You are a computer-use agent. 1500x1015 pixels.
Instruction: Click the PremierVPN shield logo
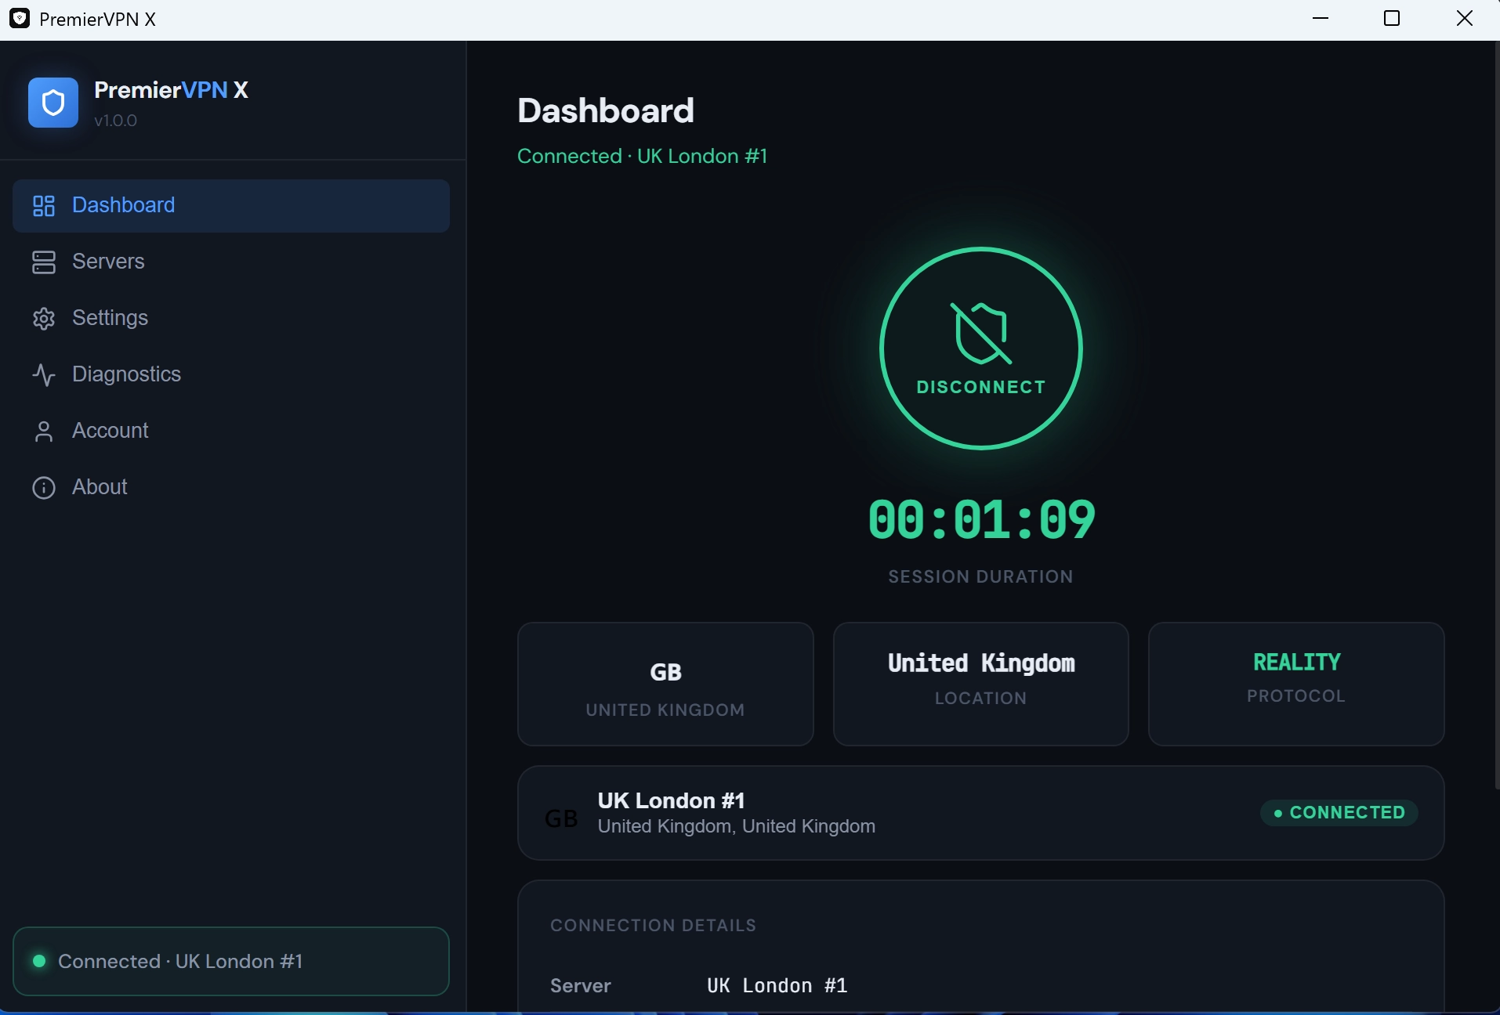click(x=53, y=102)
